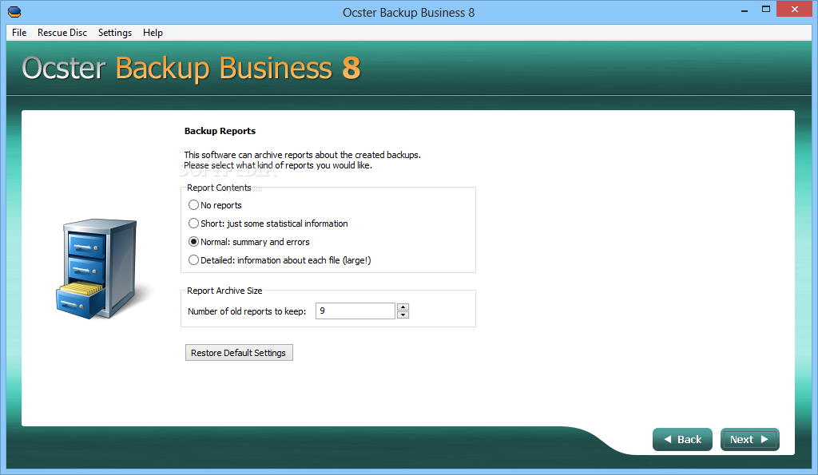Viewport: 818px width, 475px height.
Task: Increase number of old reports to keep
Action: tap(403, 307)
